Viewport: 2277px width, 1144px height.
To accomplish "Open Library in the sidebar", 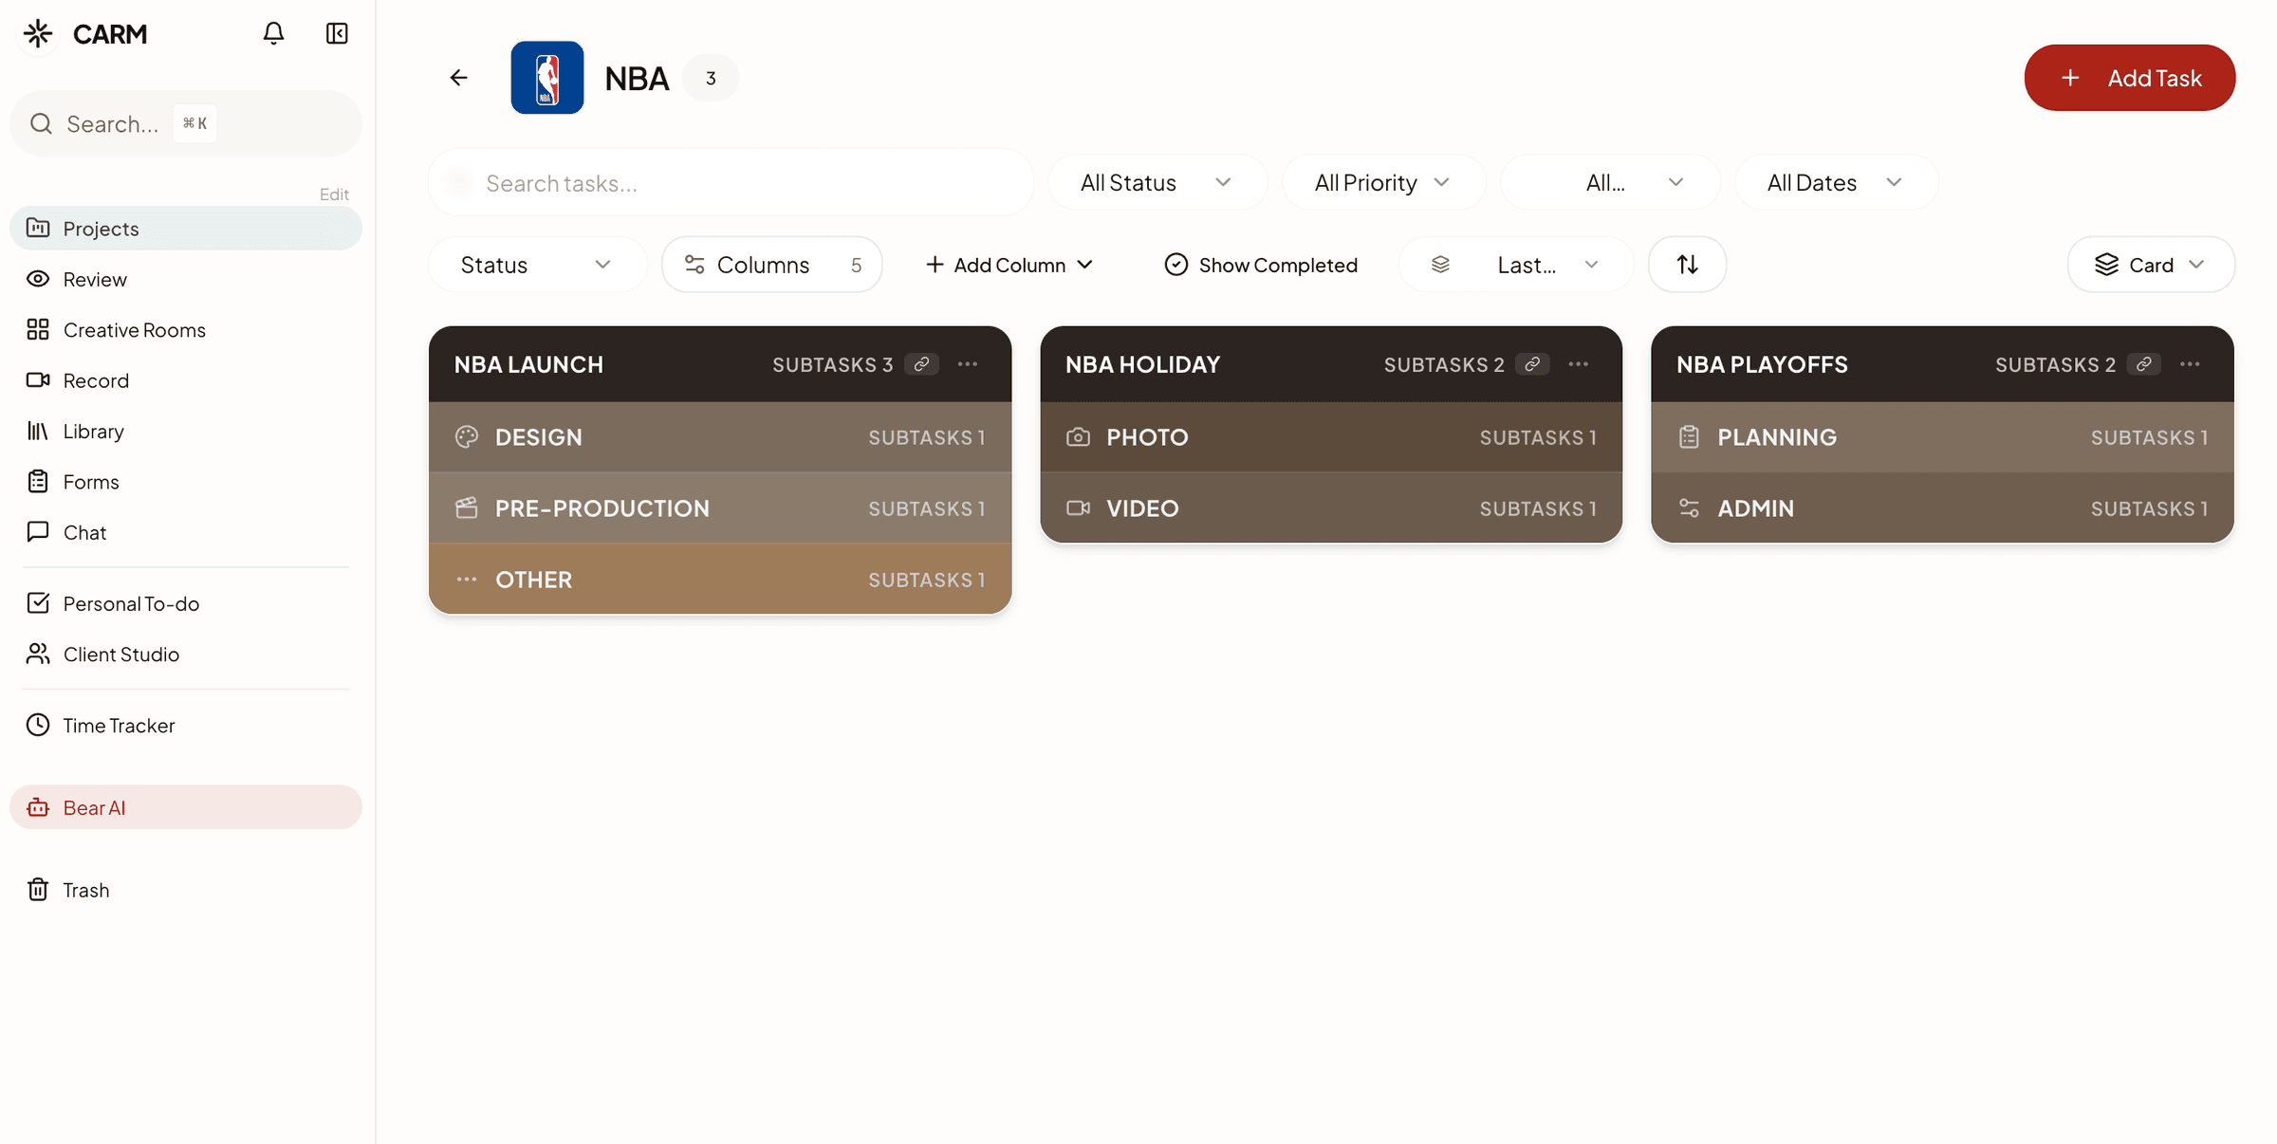I will pos(186,431).
